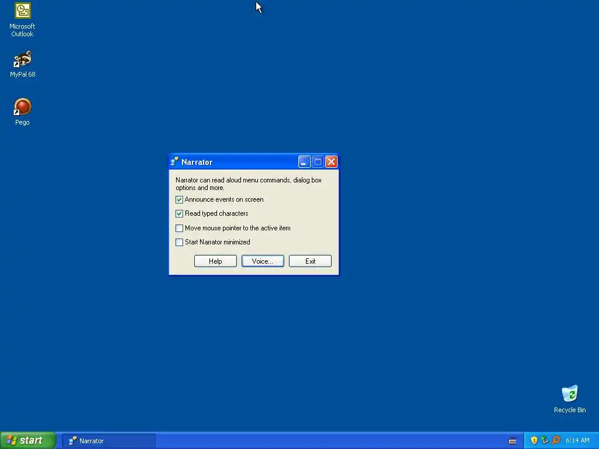Image resolution: width=599 pixels, height=449 pixels.
Task: Minimize the Narrator window
Action: tap(304, 162)
